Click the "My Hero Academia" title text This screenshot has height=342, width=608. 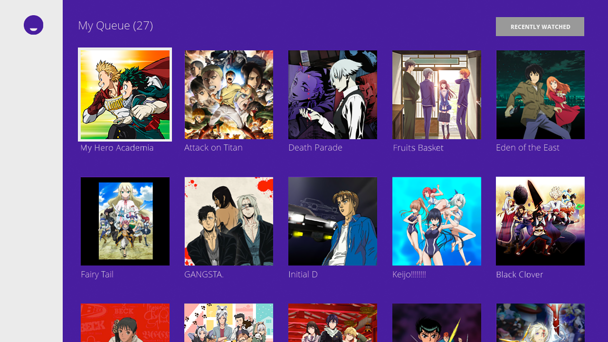click(117, 148)
